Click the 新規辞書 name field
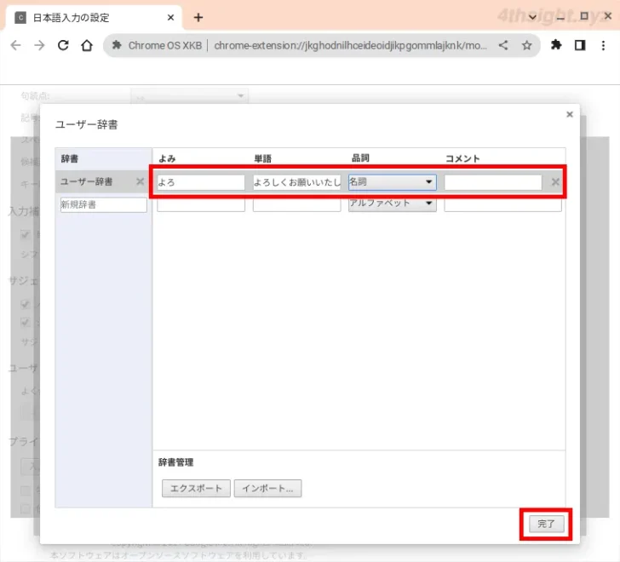The width and height of the screenshot is (620, 562). coord(104,204)
